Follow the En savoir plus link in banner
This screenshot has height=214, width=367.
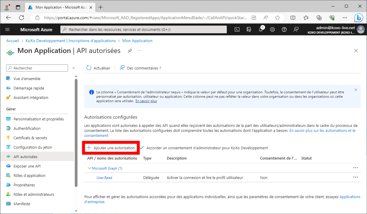[146, 101]
